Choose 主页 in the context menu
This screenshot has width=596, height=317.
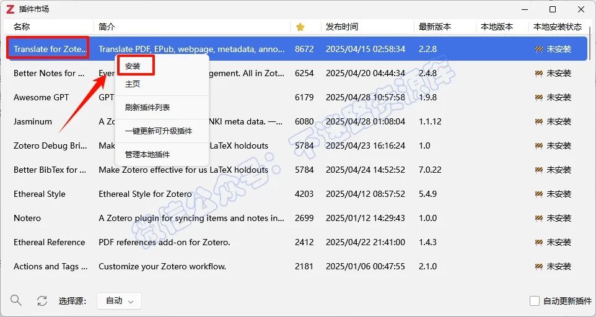(x=133, y=84)
